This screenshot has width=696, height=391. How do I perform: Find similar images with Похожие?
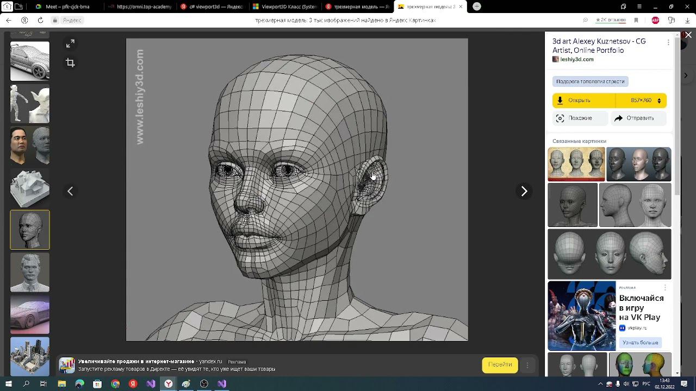tap(580, 118)
